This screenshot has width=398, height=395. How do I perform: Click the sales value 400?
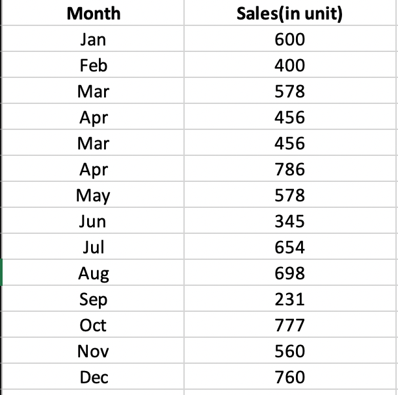point(289,66)
